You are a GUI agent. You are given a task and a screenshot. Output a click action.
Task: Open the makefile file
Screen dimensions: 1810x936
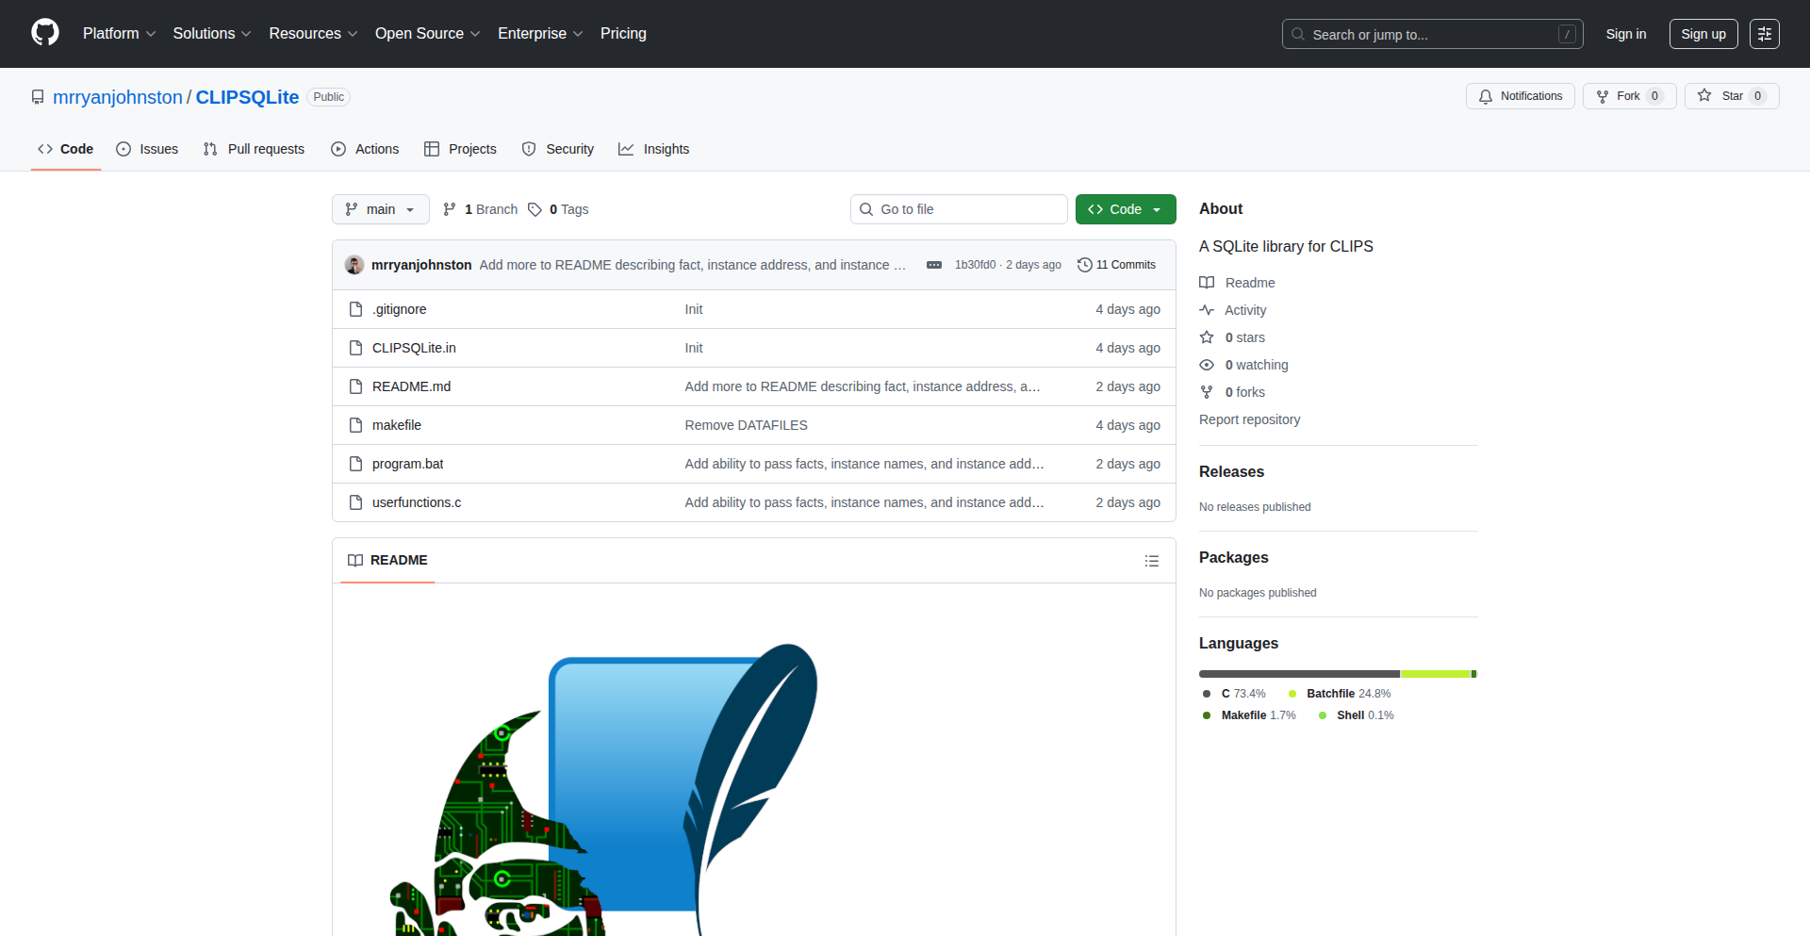tap(397, 425)
